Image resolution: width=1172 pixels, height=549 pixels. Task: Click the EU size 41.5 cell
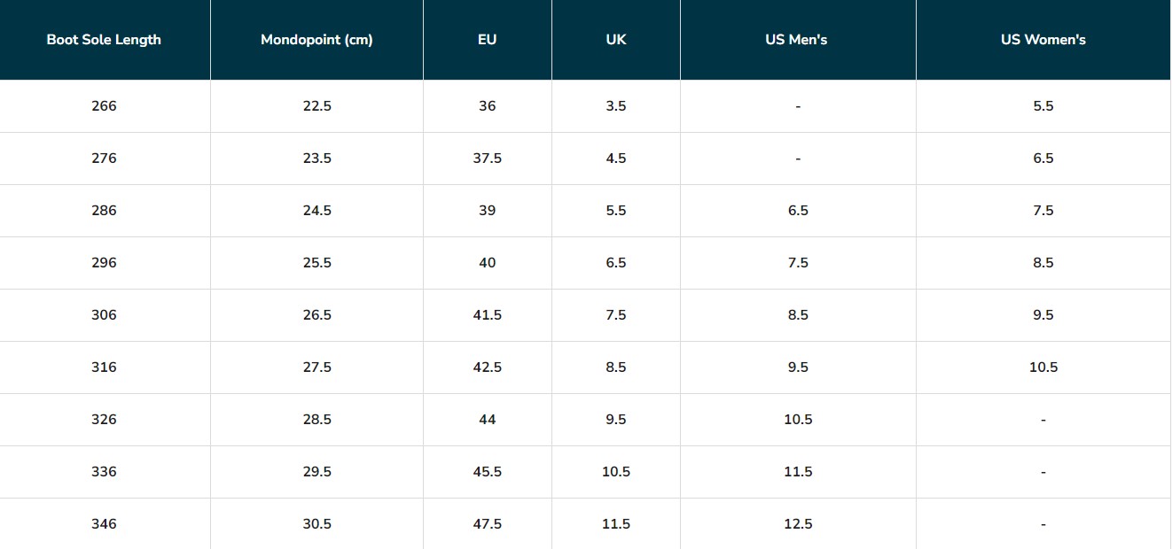487,315
